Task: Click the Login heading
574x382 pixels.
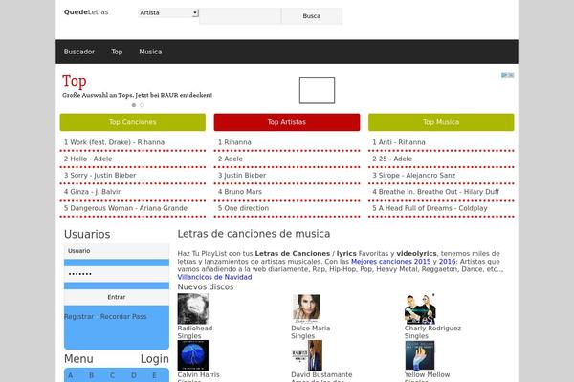Action: pos(154,359)
